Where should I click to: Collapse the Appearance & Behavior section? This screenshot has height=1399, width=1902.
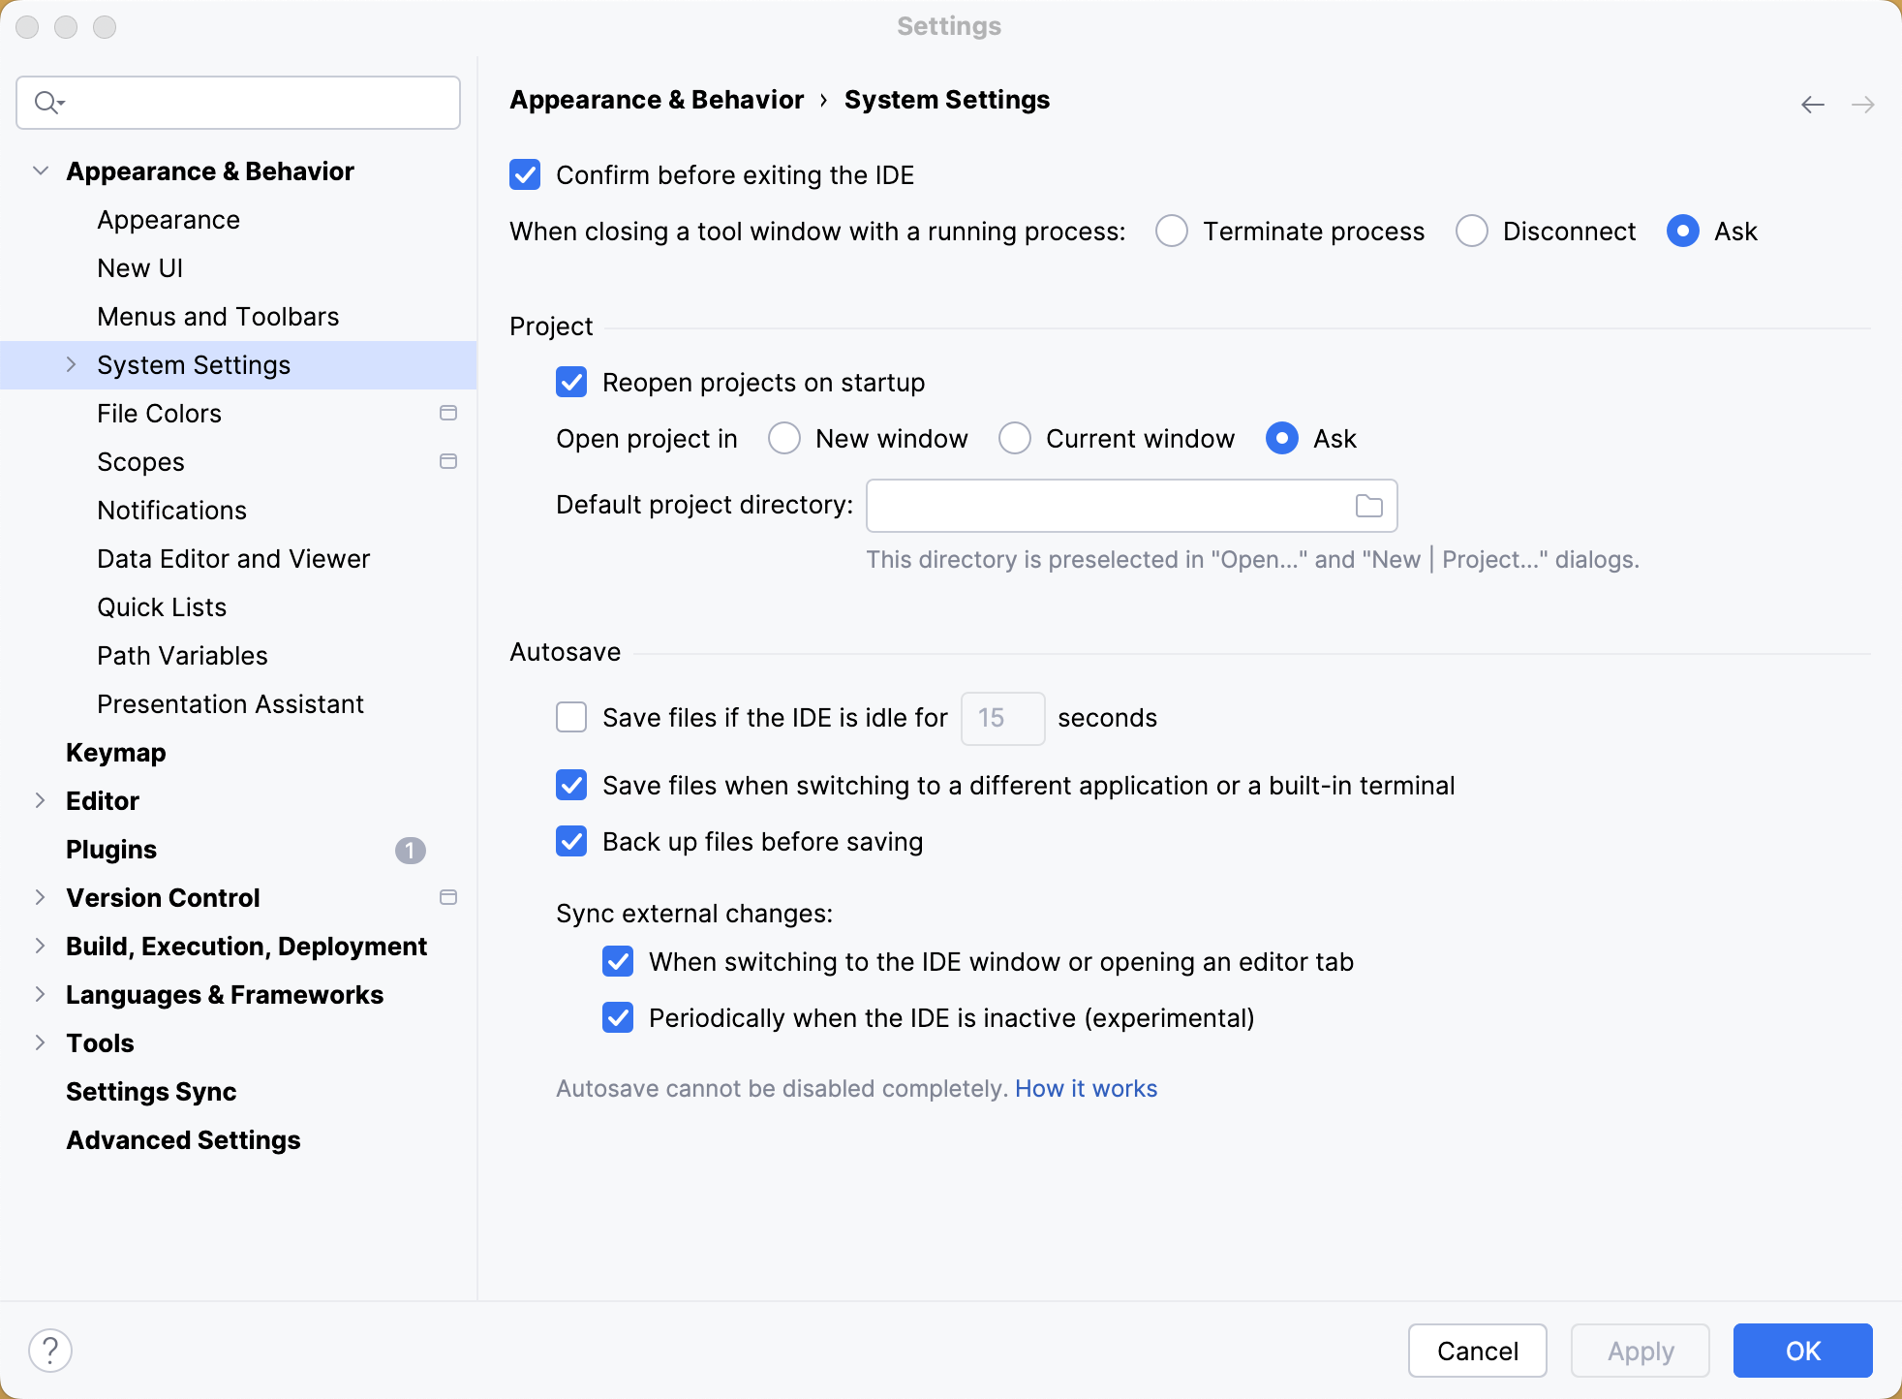point(40,171)
